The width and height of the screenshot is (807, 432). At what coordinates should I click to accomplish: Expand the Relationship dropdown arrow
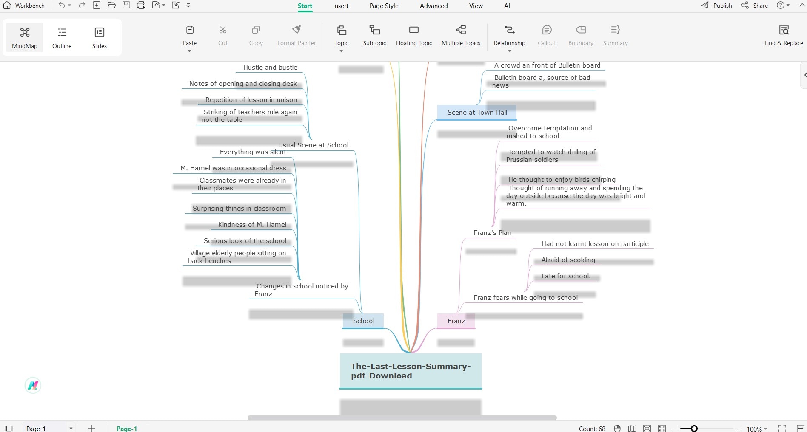point(510,51)
